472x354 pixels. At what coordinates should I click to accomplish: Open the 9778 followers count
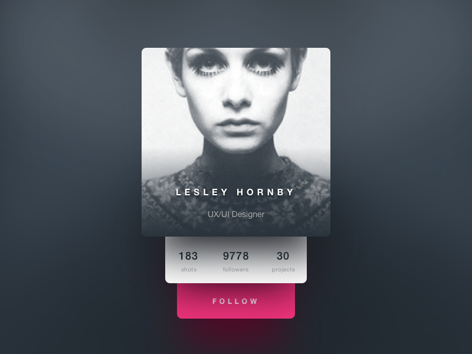tap(235, 256)
